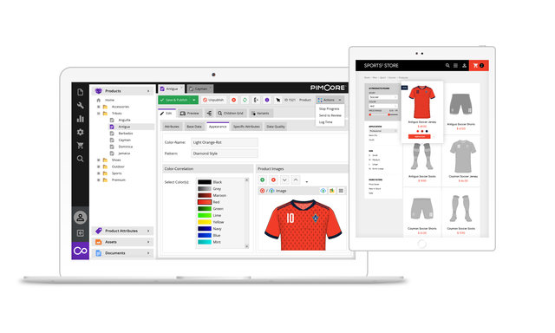Click the green add image icon

point(262,180)
